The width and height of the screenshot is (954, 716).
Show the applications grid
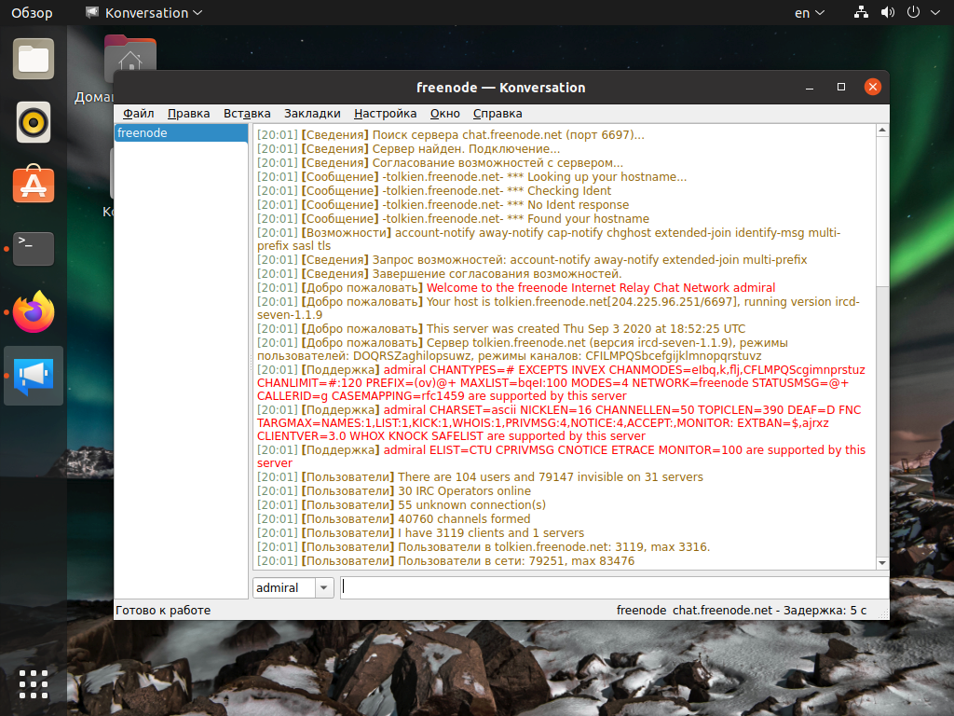(x=34, y=683)
